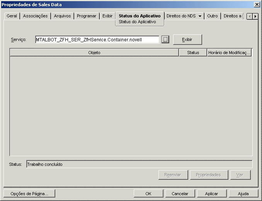Open the Arquivos tab
The image size is (262, 201).
tap(62, 16)
